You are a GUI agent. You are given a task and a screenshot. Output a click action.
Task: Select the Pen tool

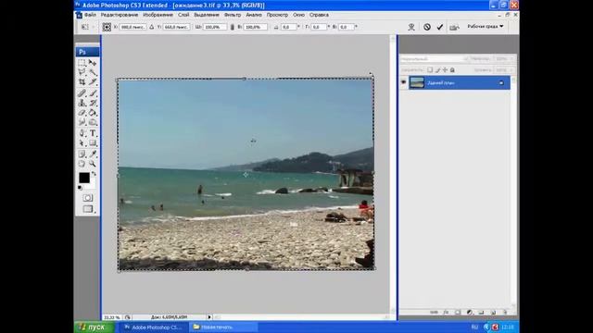82,133
